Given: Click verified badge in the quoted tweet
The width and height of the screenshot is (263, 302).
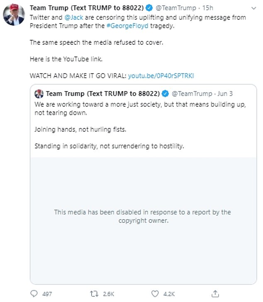Looking at the screenshot, I should pyautogui.click(x=165, y=94).
